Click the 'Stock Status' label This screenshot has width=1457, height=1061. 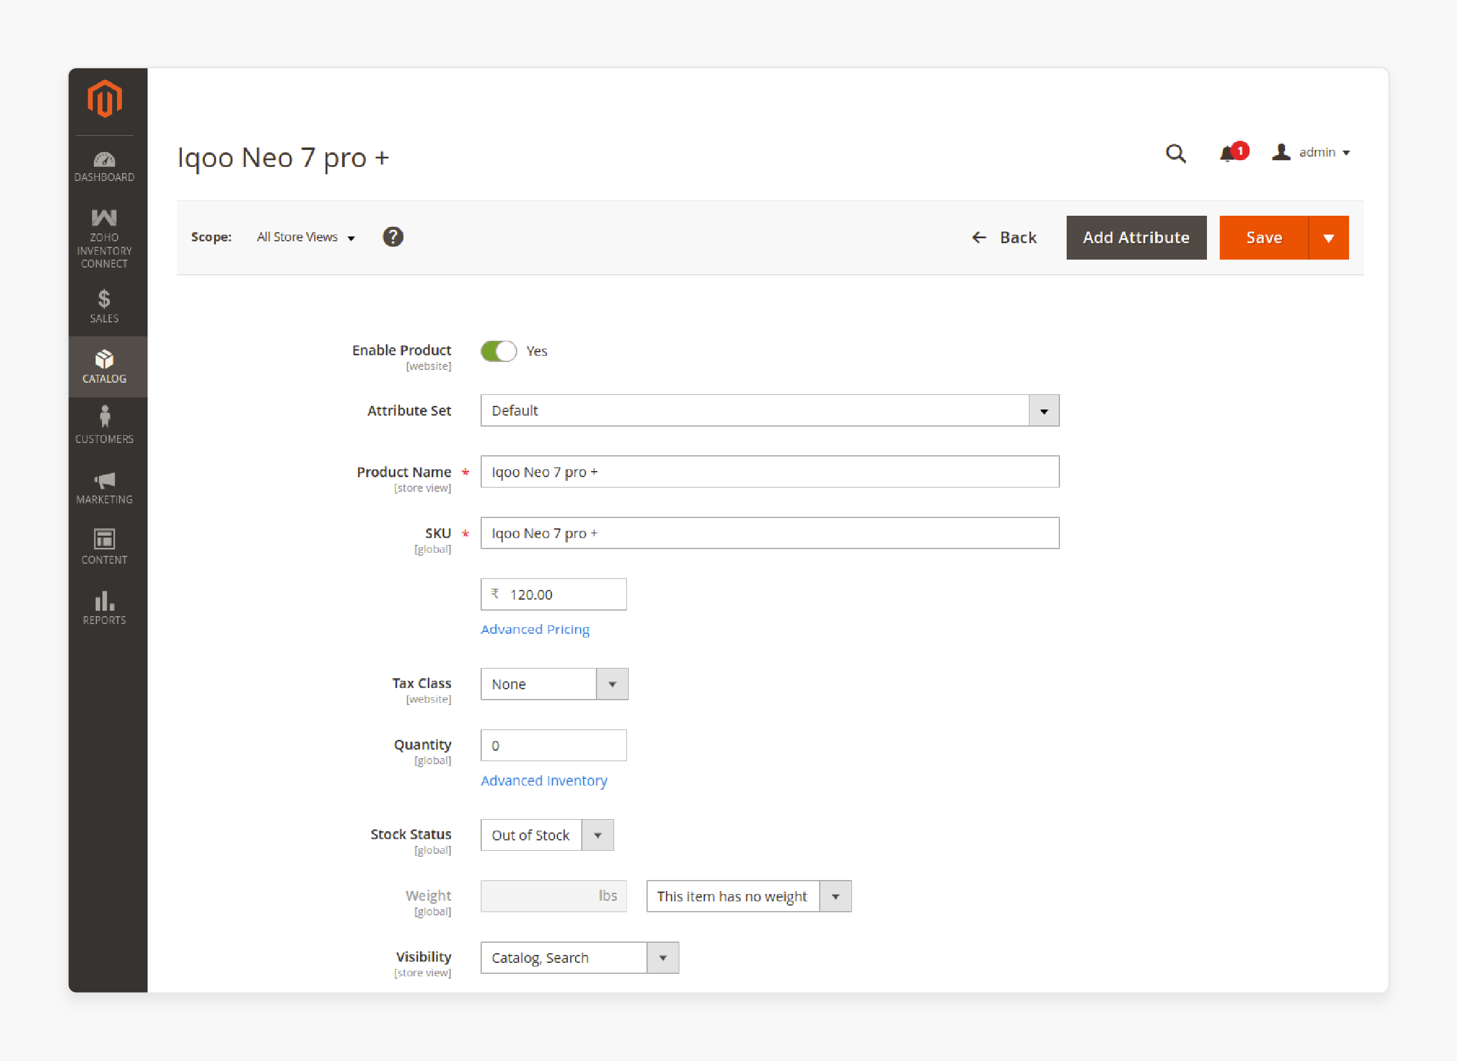click(410, 834)
